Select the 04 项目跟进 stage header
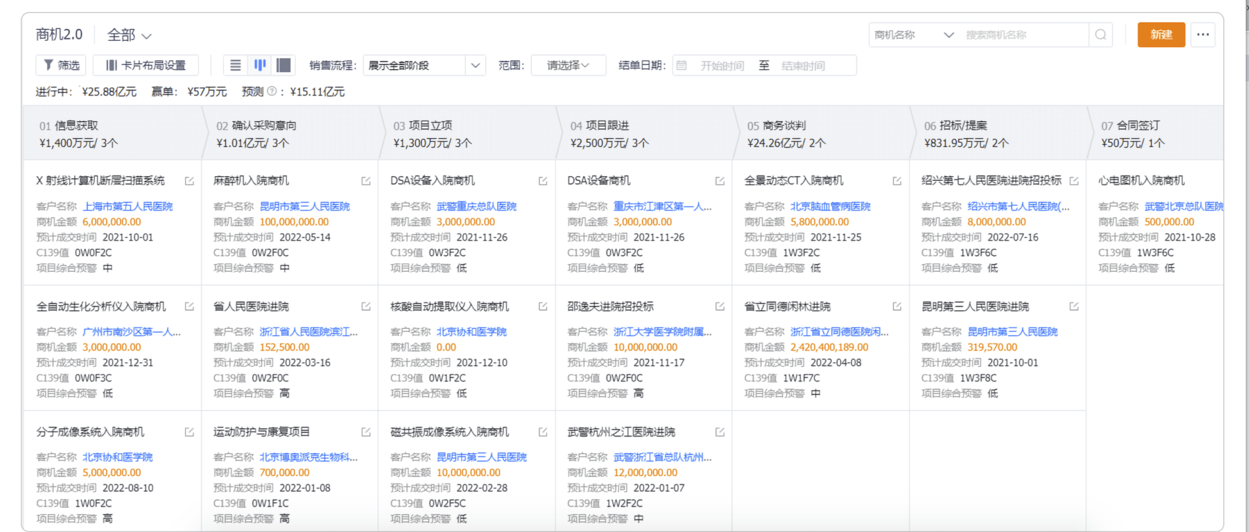Image resolution: width=1249 pixels, height=532 pixels. 645,133
